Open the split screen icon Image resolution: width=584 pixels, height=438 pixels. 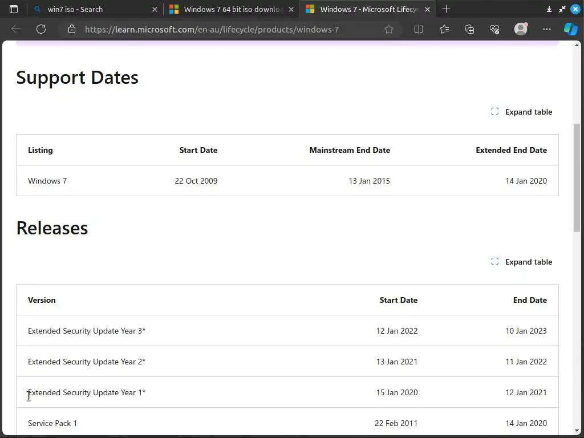tap(419, 29)
